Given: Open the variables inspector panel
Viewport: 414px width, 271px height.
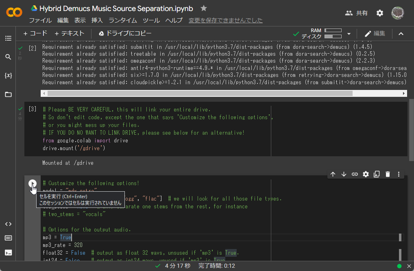Looking at the screenshot, I should 8,76.
